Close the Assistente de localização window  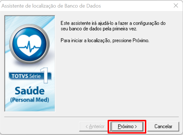176,6
